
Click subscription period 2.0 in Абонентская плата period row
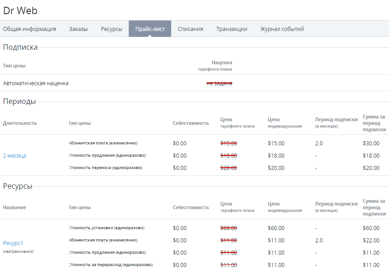[319, 144]
